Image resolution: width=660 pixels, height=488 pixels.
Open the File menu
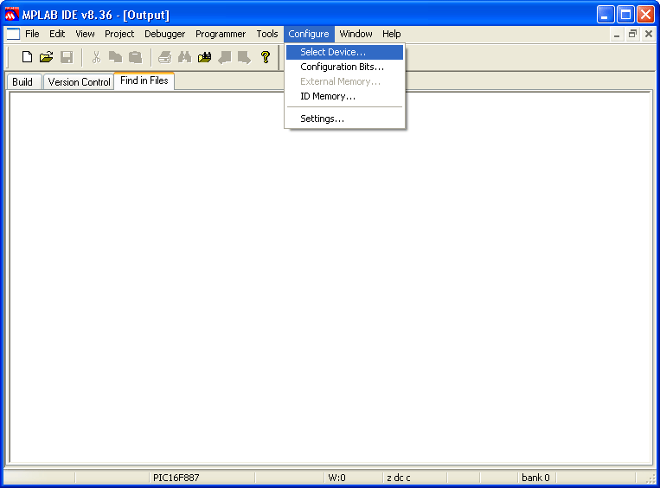32,34
